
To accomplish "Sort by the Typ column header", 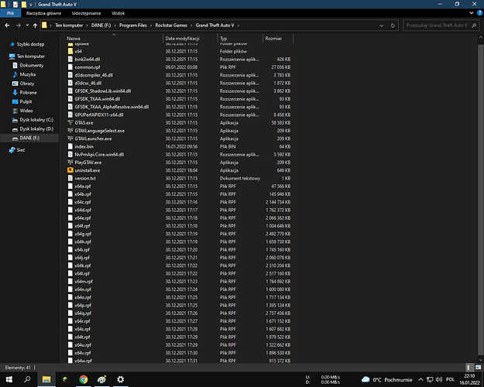I will pos(224,39).
